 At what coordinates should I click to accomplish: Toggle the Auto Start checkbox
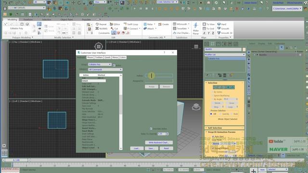coord(213,136)
